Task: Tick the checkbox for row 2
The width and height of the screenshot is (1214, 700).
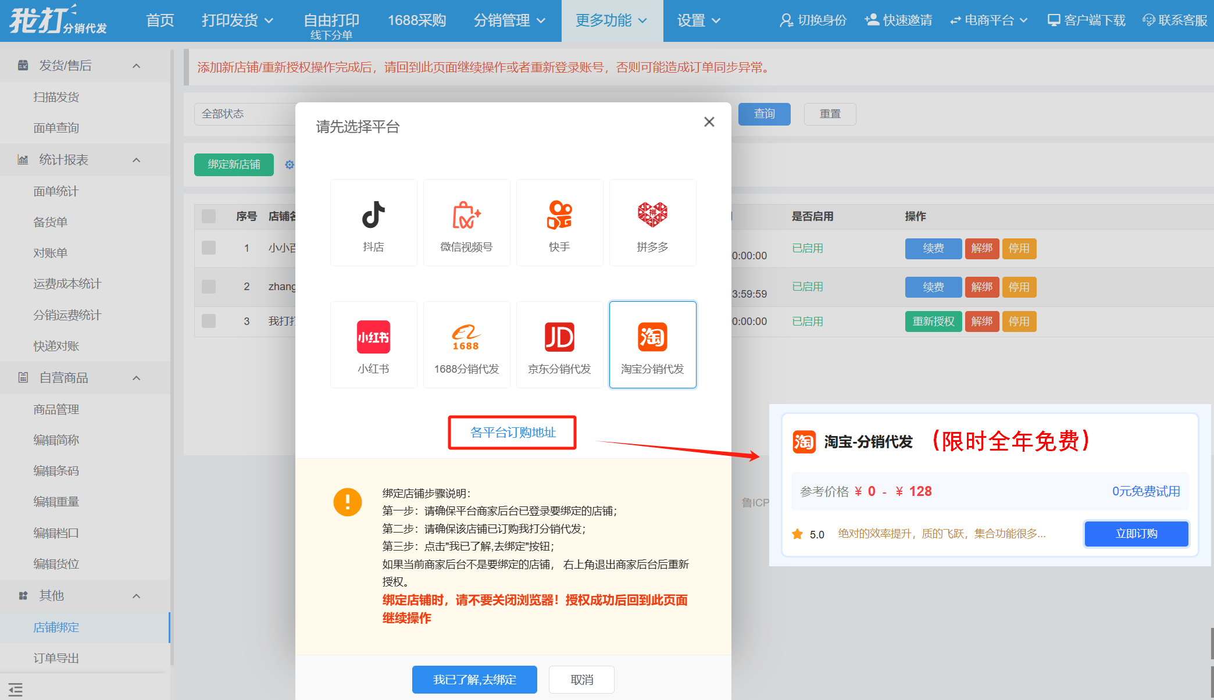Action: pyautogui.click(x=209, y=287)
